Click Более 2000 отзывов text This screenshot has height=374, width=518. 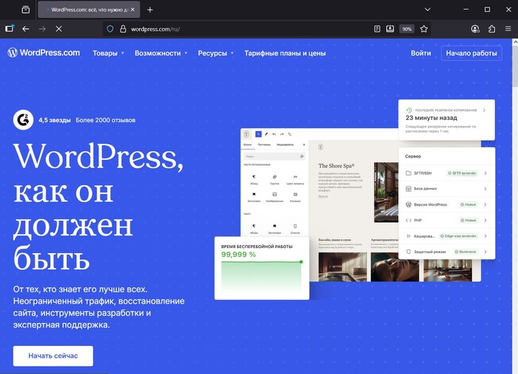[x=105, y=120]
